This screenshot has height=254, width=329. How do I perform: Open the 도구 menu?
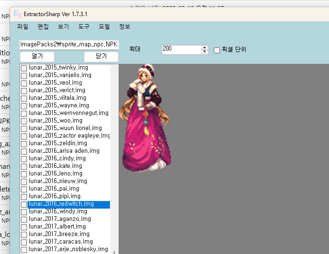click(84, 27)
